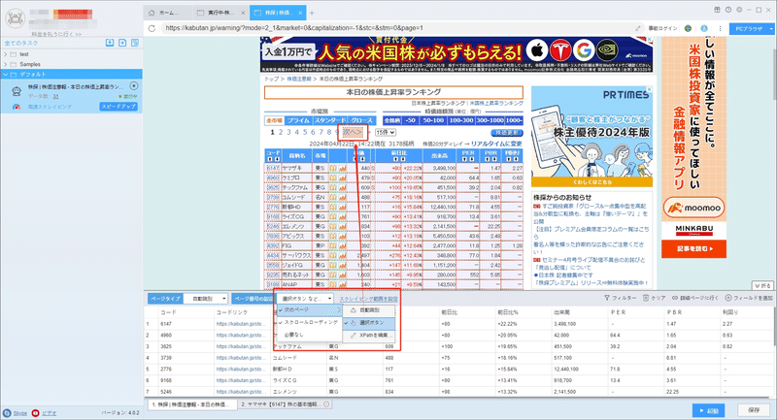Click the blue 起動 start button
This screenshot has height=420, width=777.
coord(709,410)
